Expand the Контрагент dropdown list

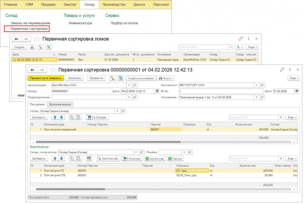(x=256, y=85)
